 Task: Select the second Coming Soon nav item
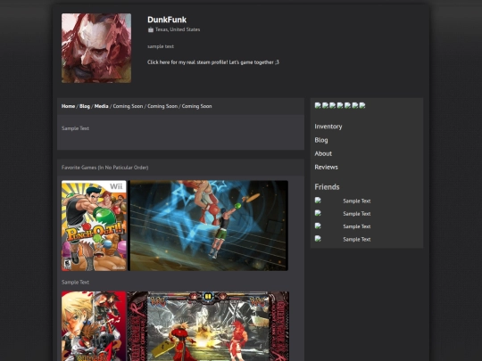(162, 106)
